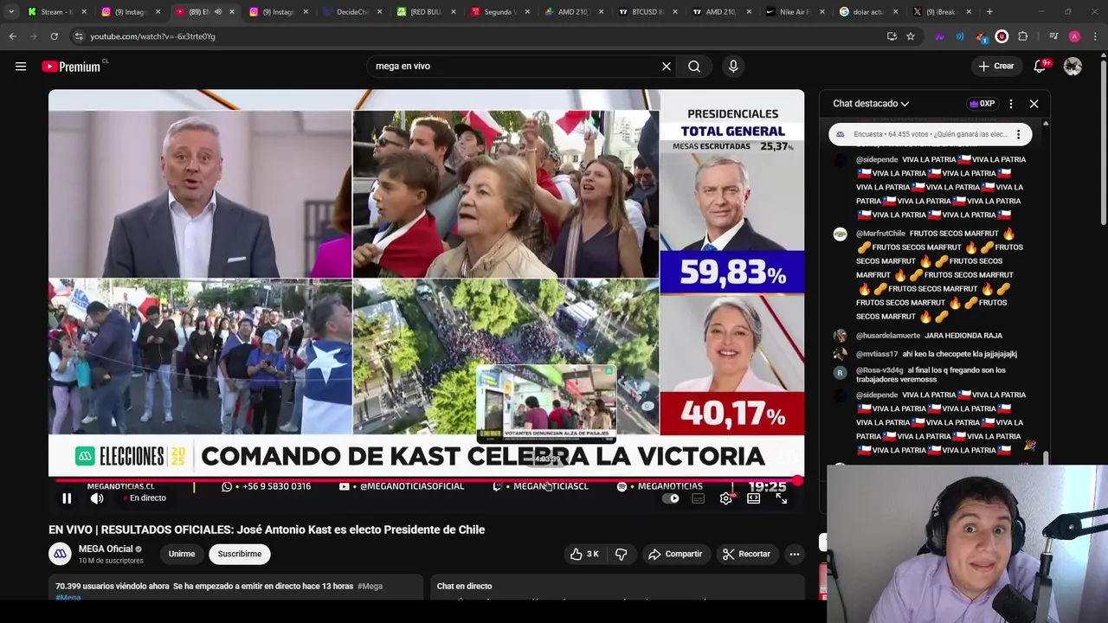Open the browser profile avatar
The height and width of the screenshot is (623, 1108).
[x=1074, y=36]
